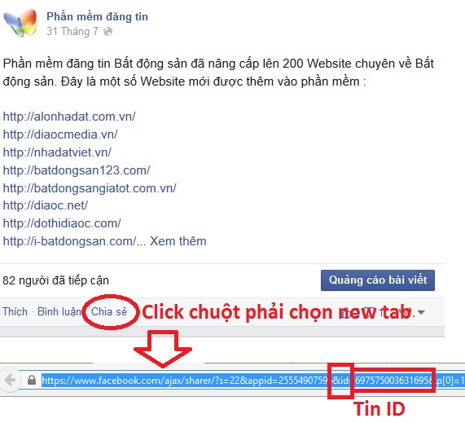Open the diaocmedia.vn link
The image size is (465, 423).
(60, 134)
